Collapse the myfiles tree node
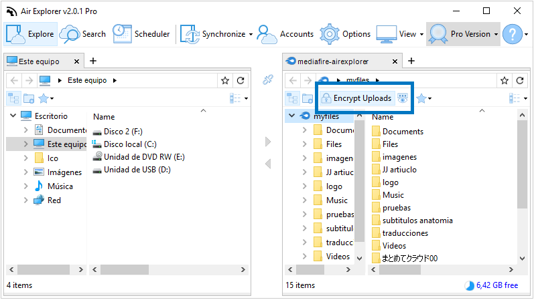The image size is (536, 300). coord(291,116)
